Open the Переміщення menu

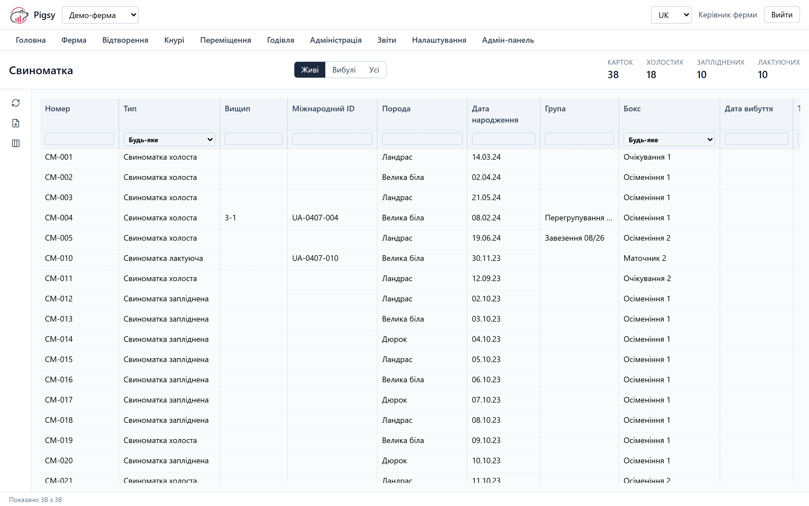click(226, 40)
